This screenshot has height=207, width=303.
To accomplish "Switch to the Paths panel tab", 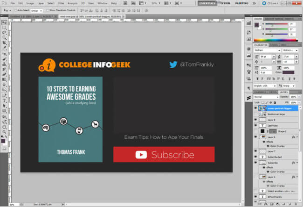I will click(x=273, y=92).
